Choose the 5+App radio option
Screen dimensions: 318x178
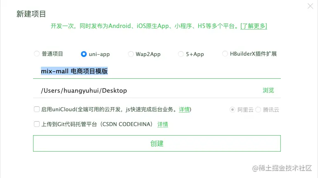[181, 54]
